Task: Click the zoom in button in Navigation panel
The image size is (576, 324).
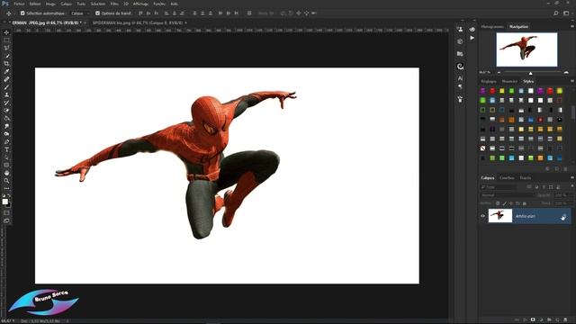Action: 566,72
